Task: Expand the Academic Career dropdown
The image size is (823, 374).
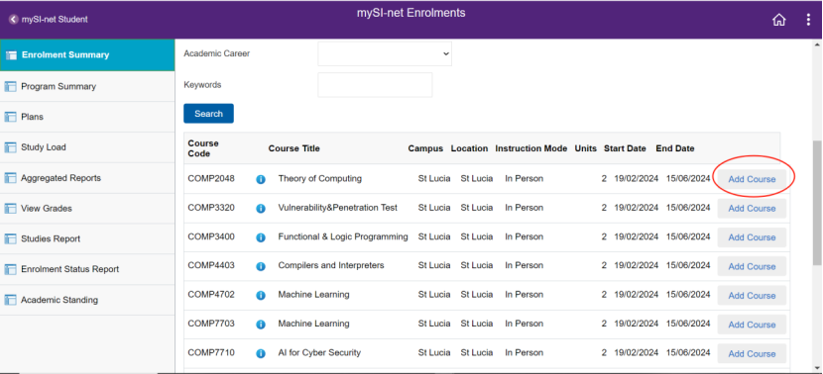Action: pos(384,54)
